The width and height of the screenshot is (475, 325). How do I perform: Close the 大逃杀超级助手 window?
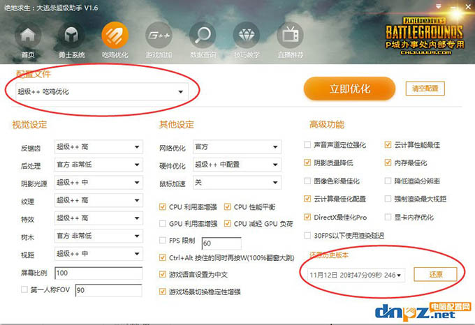click(x=468, y=6)
